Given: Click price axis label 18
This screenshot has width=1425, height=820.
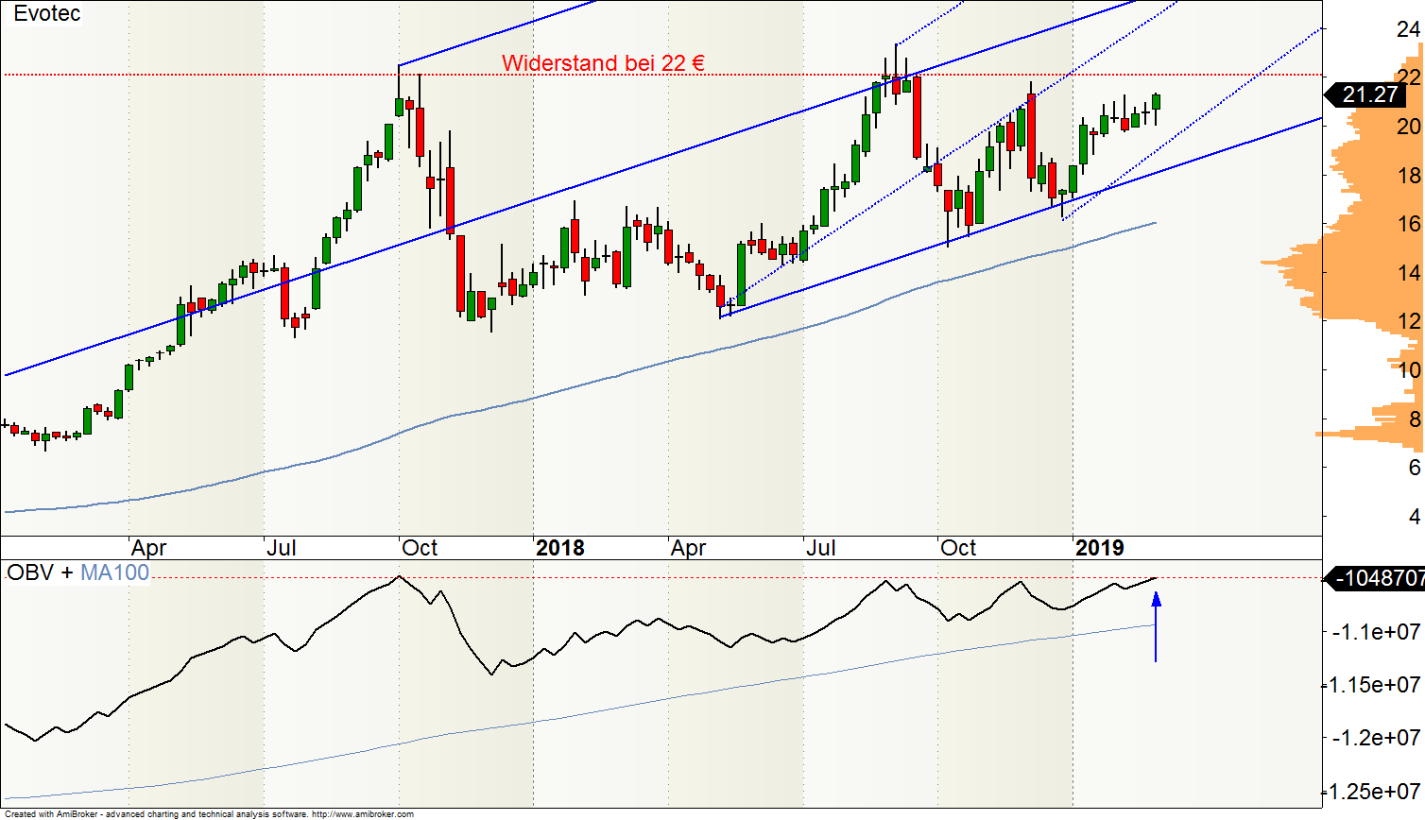Looking at the screenshot, I should (x=1408, y=175).
